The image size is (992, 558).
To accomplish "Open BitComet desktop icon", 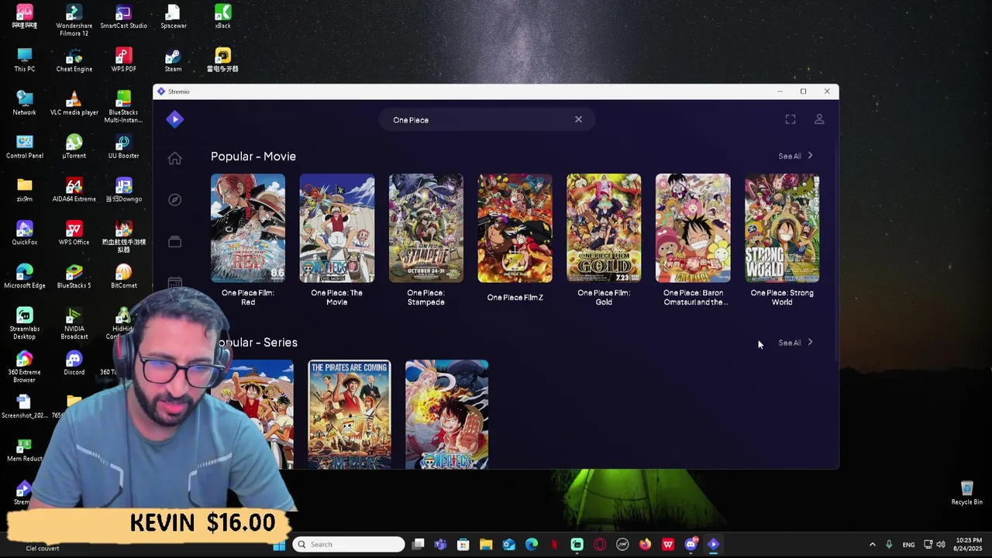I will click(x=123, y=277).
